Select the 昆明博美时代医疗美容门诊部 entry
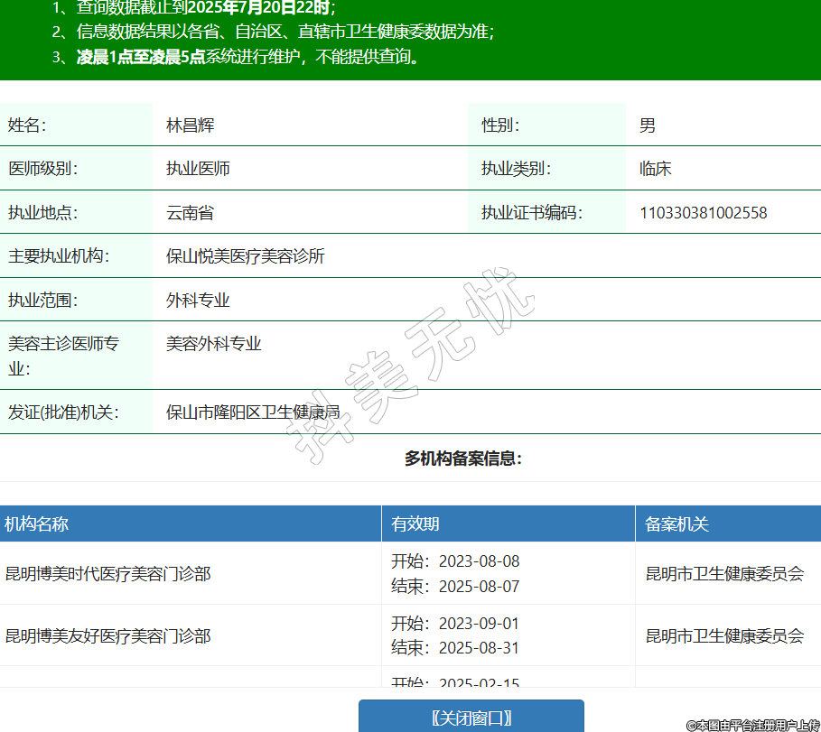 [x=107, y=574]
